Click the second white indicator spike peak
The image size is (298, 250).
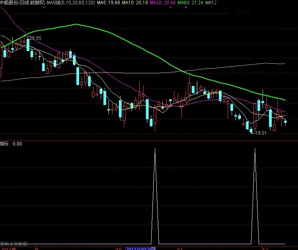click(x=255, y=149)
